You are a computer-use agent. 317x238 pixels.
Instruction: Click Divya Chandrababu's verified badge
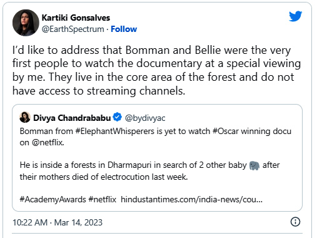117,117
